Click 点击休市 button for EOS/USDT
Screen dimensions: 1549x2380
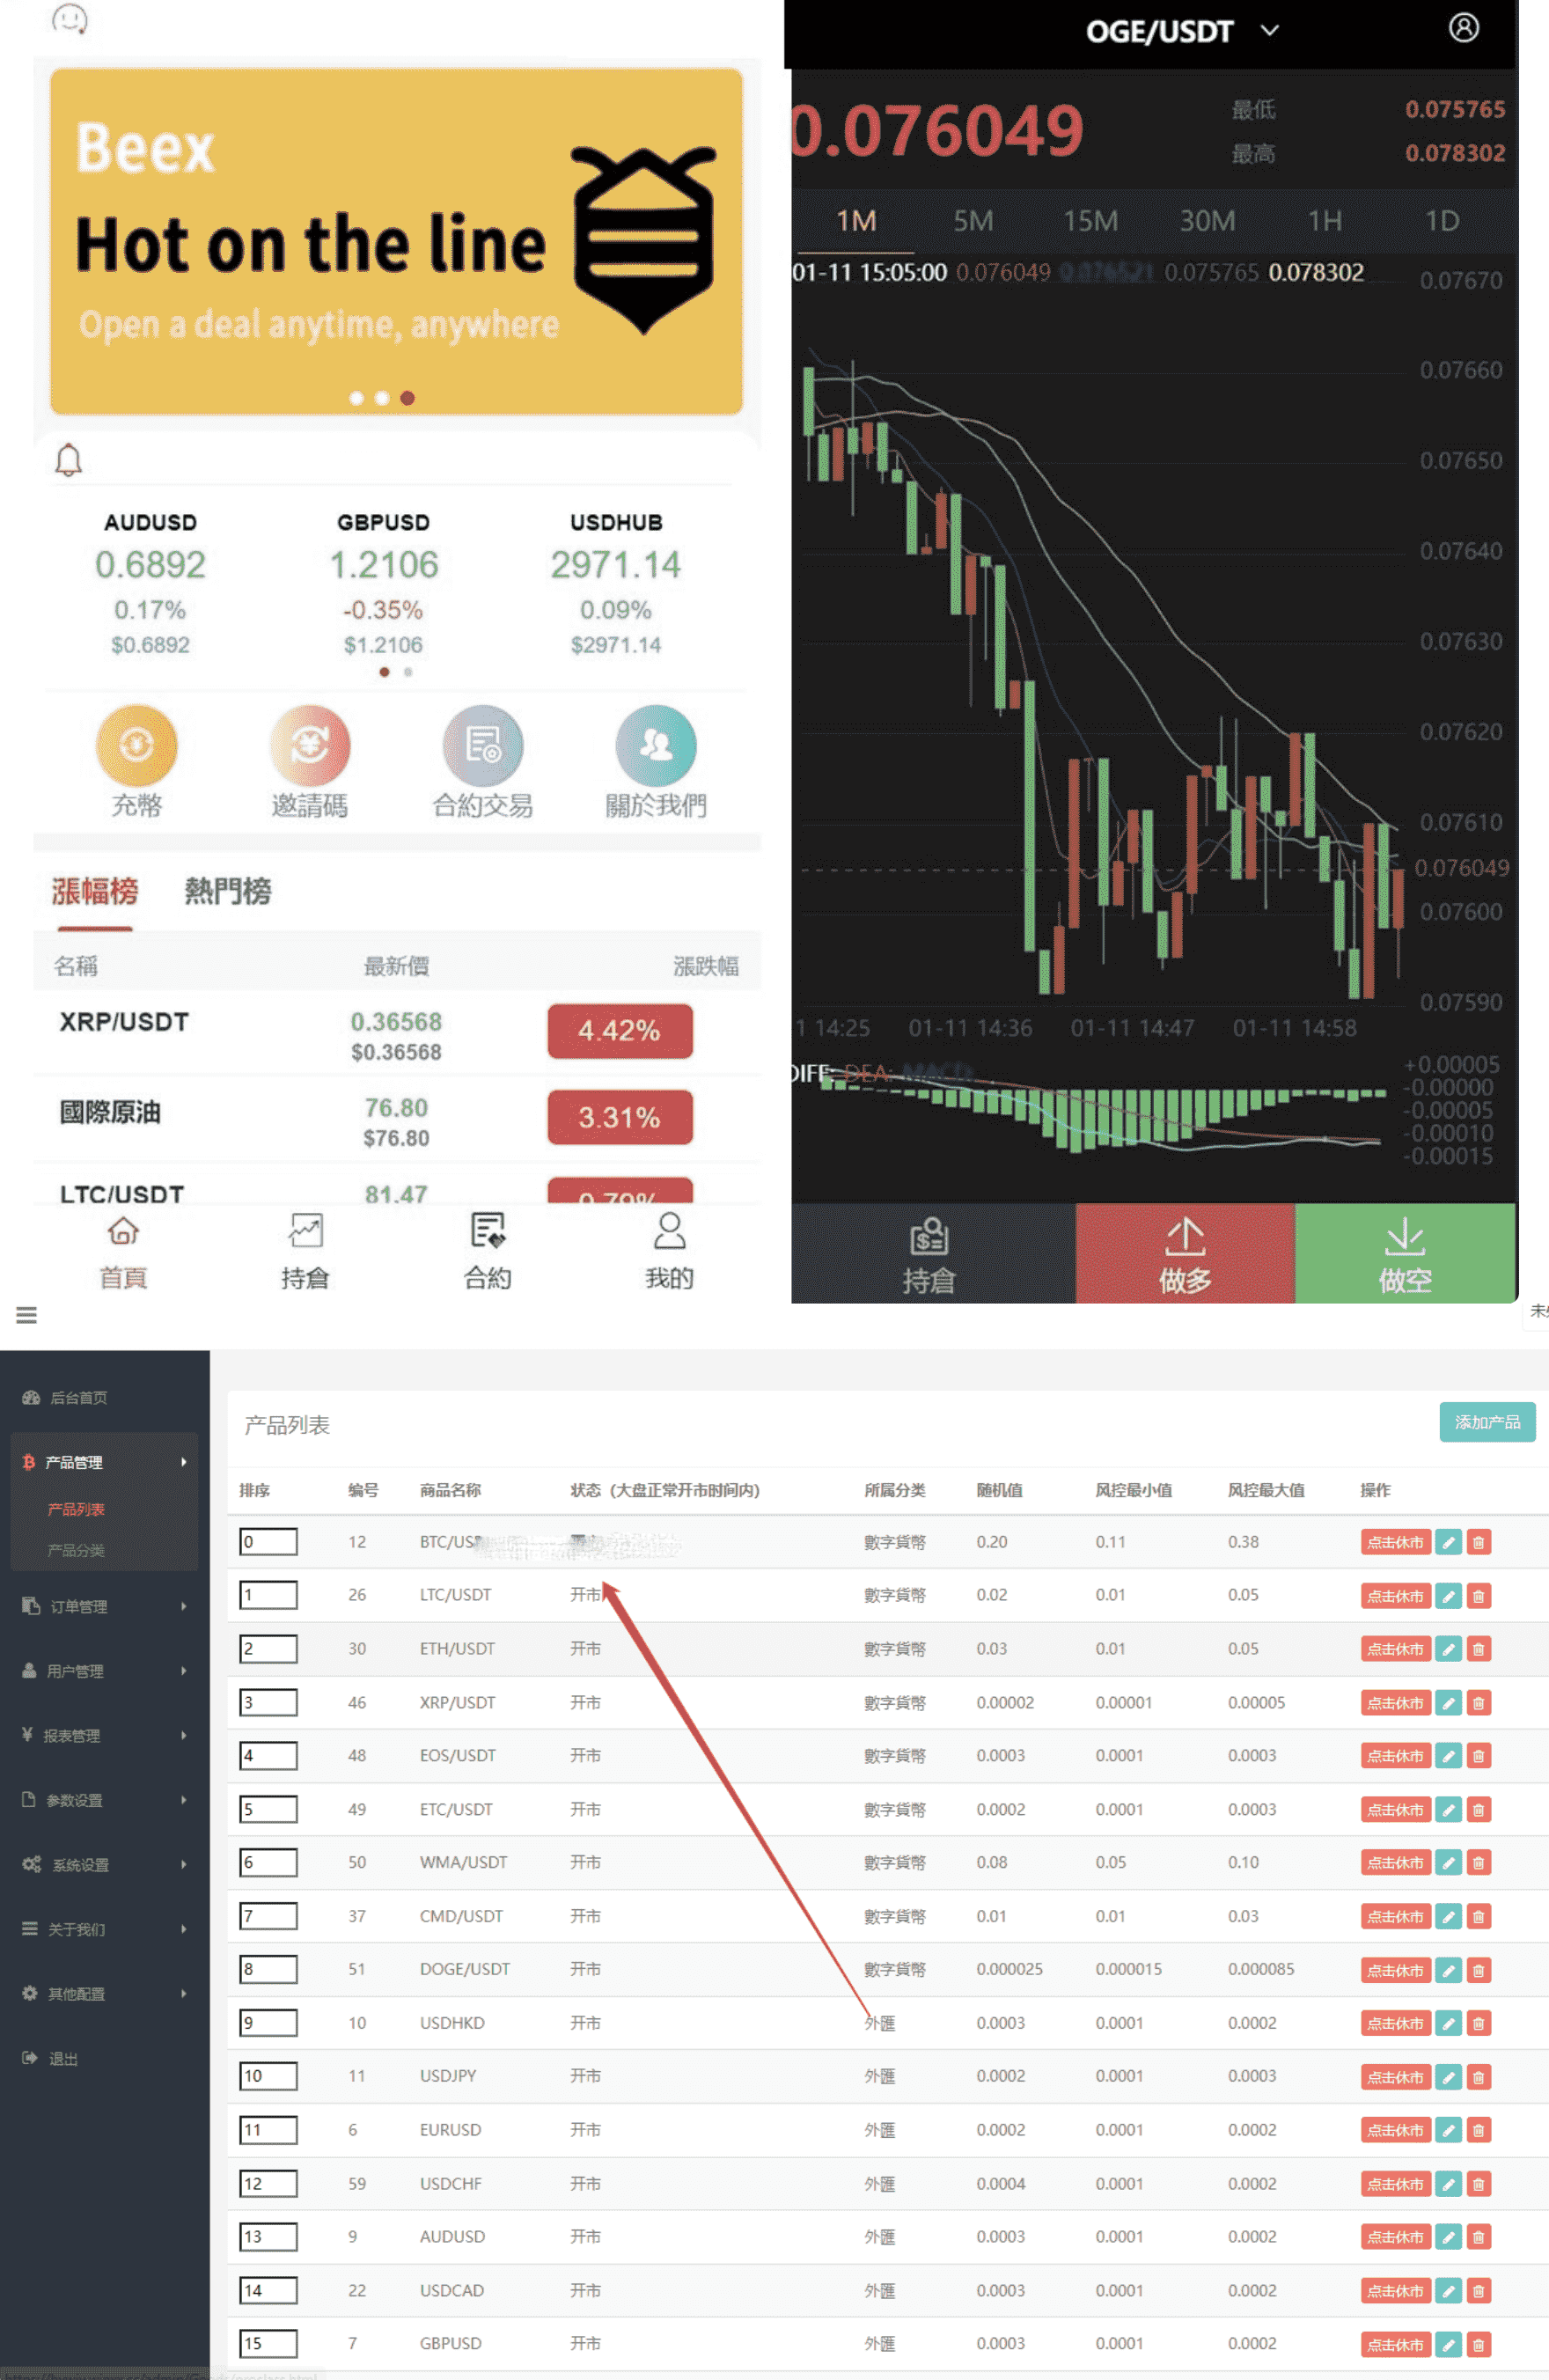click(1395, 1756)
